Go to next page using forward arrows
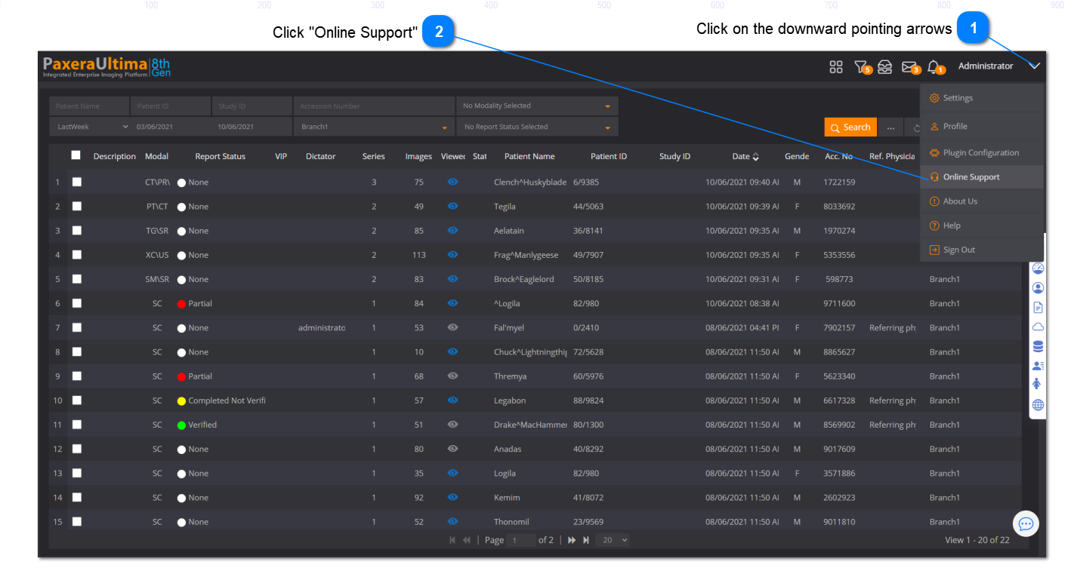 pos(572,540)
